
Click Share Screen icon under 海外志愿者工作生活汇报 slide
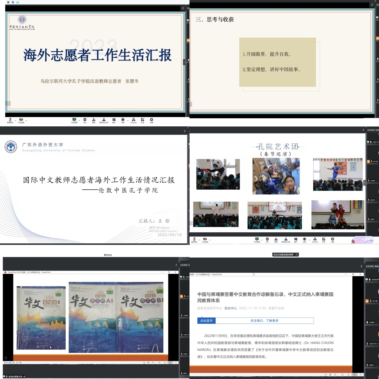click(74, 120)
